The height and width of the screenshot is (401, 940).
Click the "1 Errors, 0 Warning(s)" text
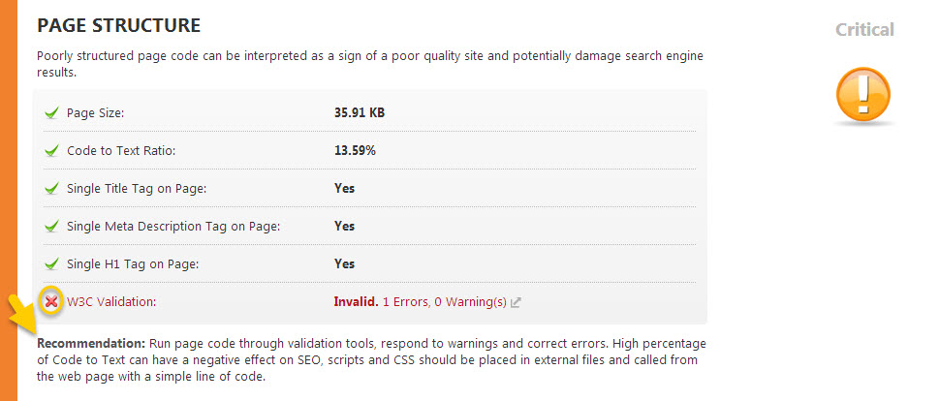444,302
